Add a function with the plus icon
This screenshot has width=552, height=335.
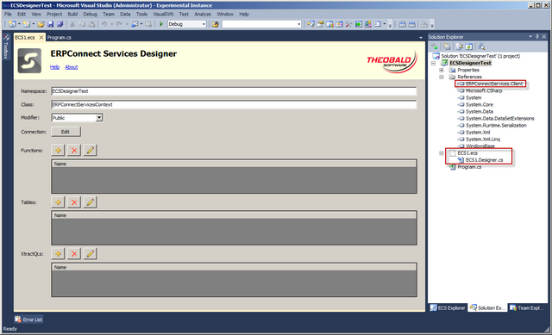58,151
